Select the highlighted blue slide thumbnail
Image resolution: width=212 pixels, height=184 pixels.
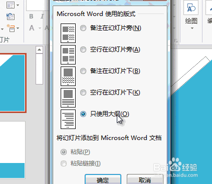(x=13, y=83)
